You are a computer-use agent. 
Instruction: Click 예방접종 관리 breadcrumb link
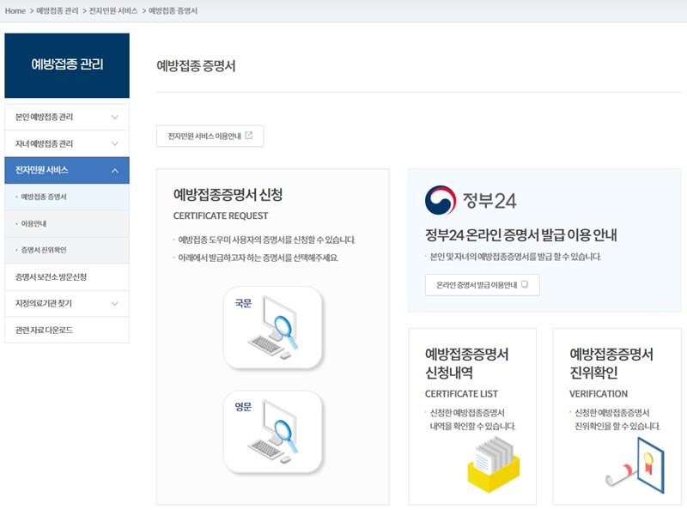pyautogui.click(x=57, y=10)
